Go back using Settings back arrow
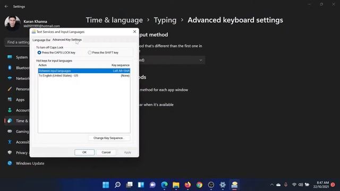Screen dimensions: 340x191 click(x=6, y=6)
